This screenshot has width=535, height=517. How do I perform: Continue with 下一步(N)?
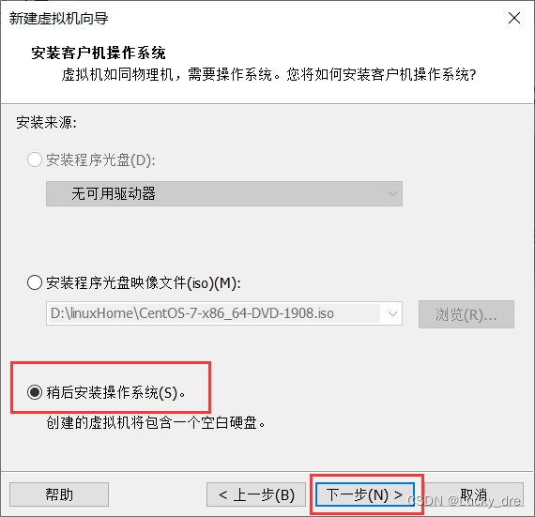click(x=365, y=494)
